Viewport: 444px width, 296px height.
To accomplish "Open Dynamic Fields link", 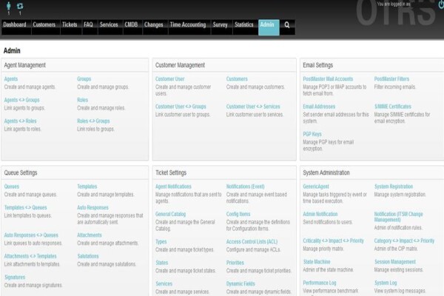I will [240, 283].
